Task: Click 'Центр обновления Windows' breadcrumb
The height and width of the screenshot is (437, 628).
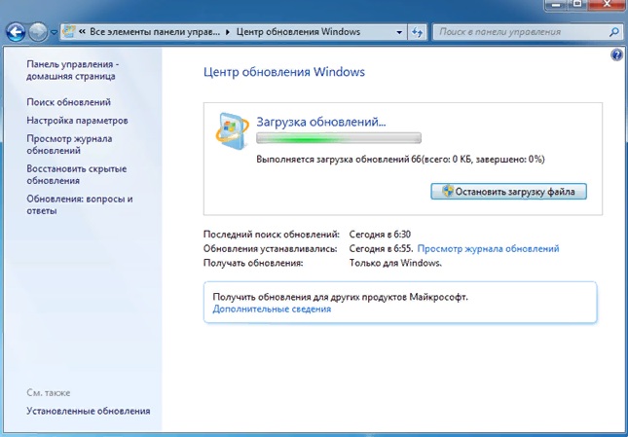Action: pos(298,31)
